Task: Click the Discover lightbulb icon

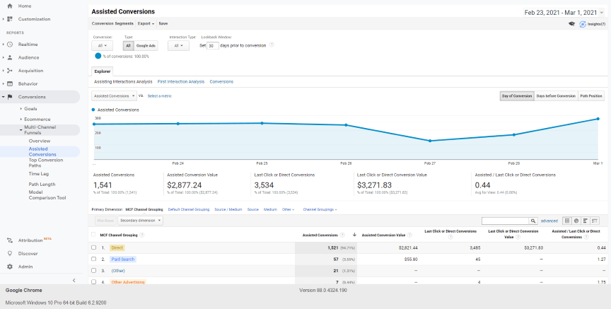Action: [10, 253]
